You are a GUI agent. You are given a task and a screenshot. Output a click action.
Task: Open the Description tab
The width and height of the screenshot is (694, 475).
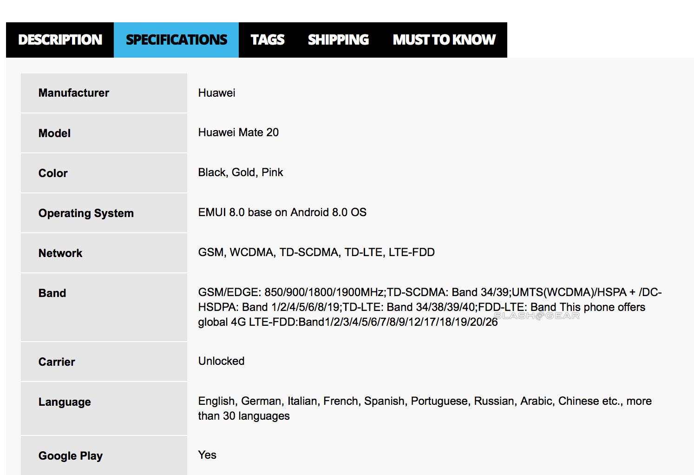pyautogui.click(x=60, y=40)
